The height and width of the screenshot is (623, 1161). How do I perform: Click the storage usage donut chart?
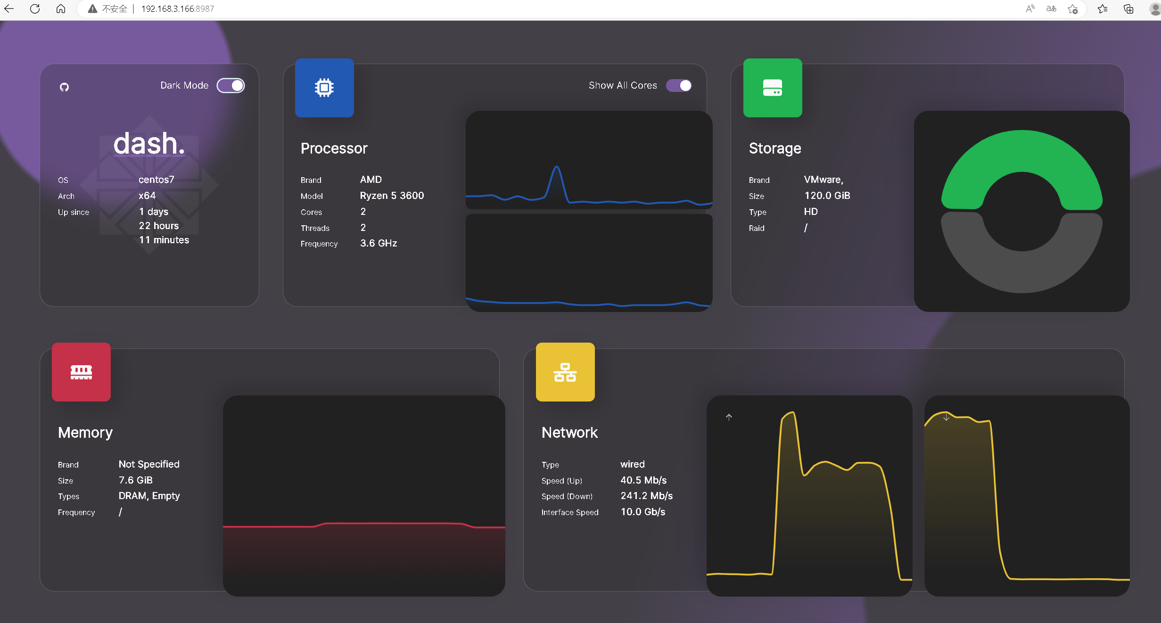pos(1021,211)
